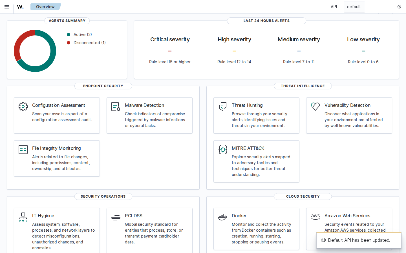This screenshot has height=253, width=406.
Task: Click the LAST 24 HOURS ALERTS heading
Action: (x=266, y=21)
